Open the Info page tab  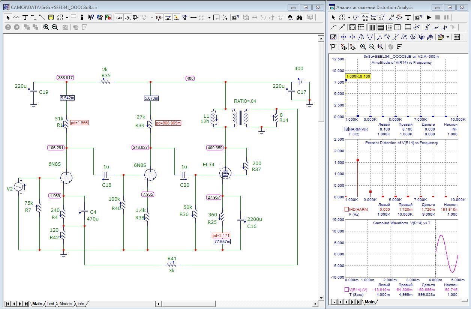[81, 304]
